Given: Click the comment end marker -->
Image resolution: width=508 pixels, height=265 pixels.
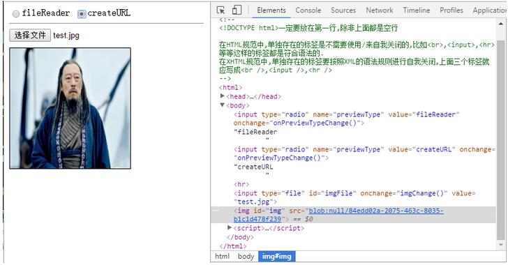Looking at the screenshot, I should (225, 79).
